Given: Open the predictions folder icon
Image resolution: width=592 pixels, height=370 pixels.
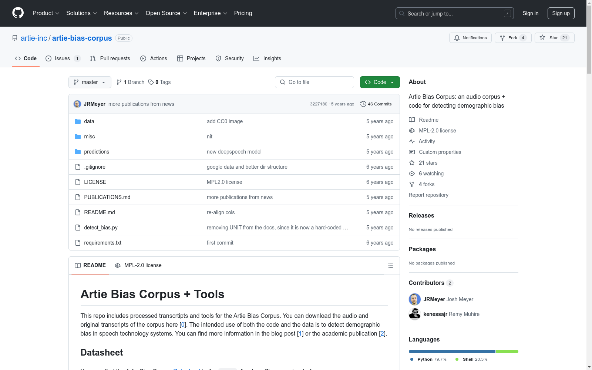Looking at the screenshot, I should click(x=78, y=152).
